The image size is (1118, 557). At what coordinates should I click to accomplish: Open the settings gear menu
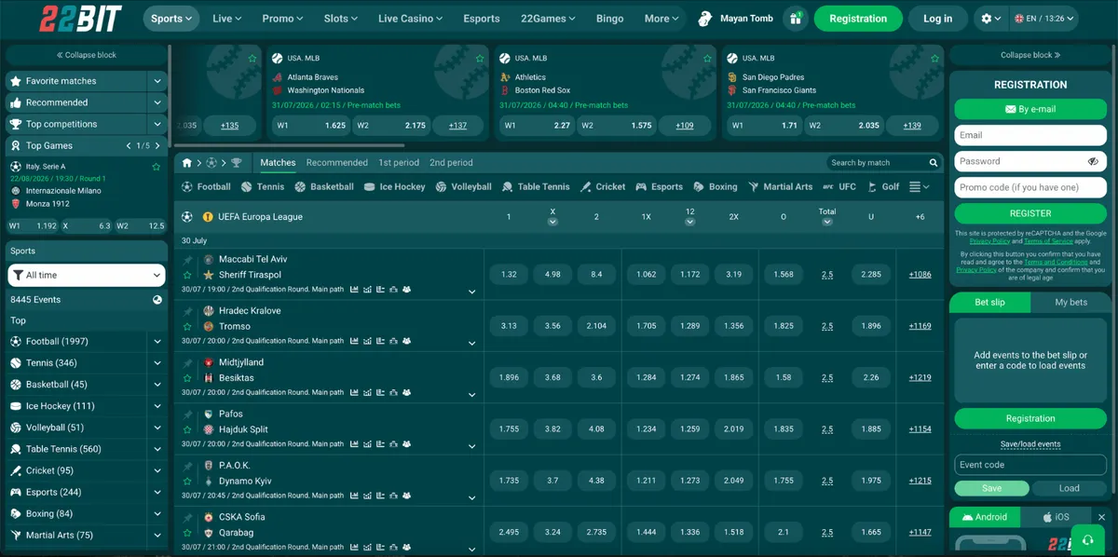(x=992, y=19)
